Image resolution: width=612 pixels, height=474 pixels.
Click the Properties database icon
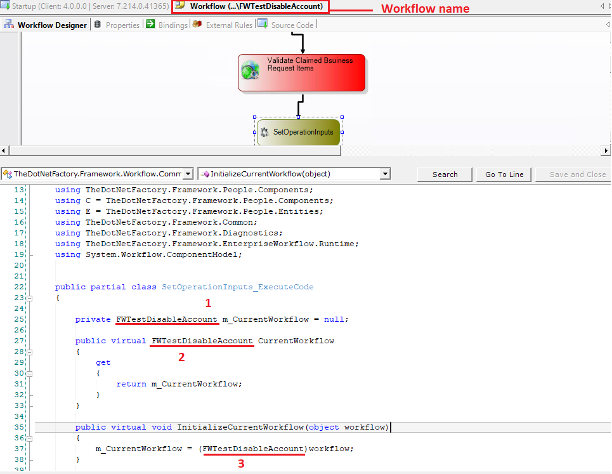[98, 24]
